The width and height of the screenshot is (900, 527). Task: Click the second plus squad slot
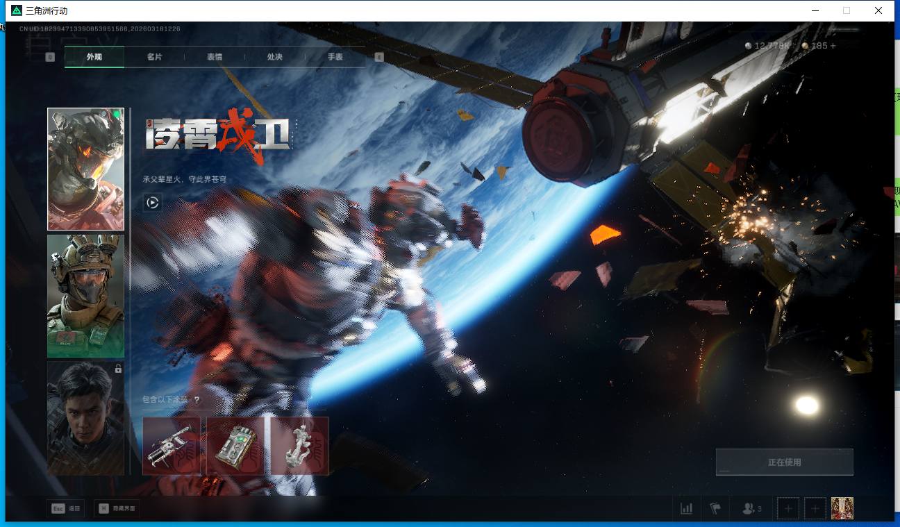(815, 509)
